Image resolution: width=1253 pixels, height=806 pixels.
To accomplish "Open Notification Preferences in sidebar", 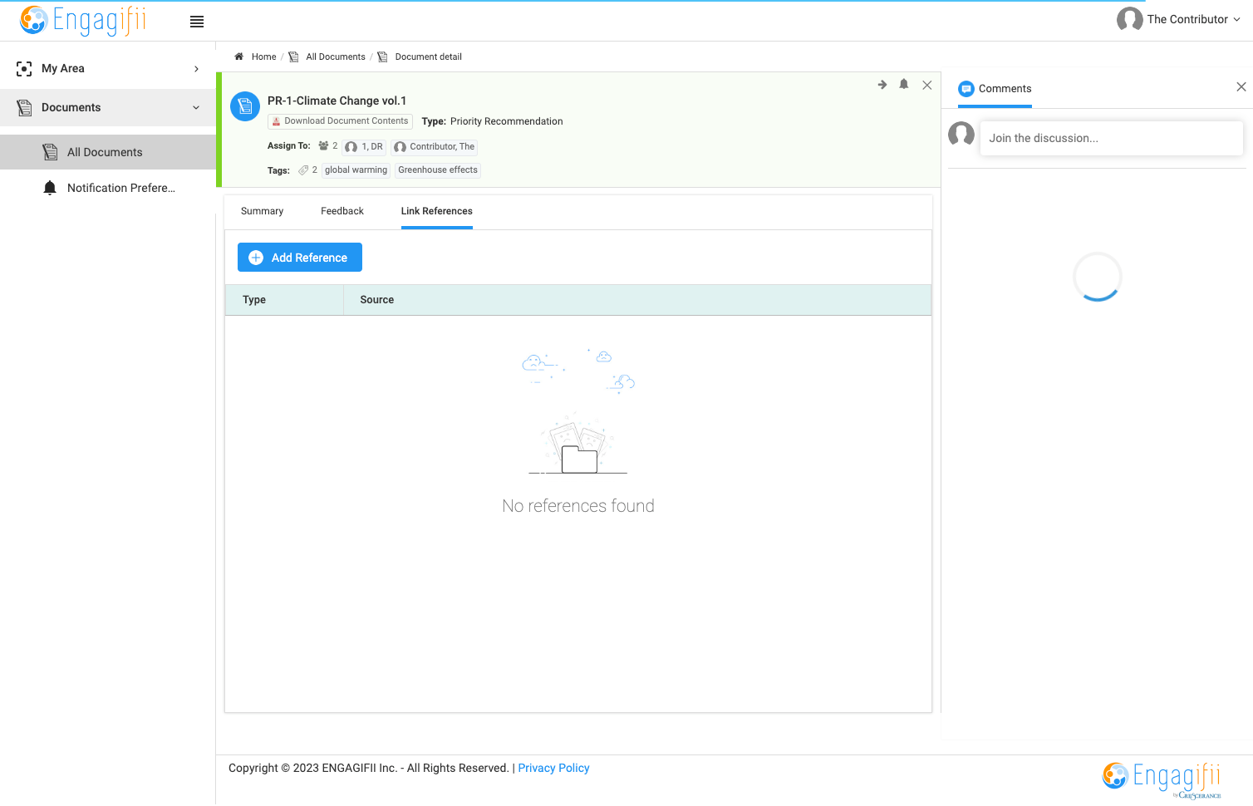I will pos(108,188).
